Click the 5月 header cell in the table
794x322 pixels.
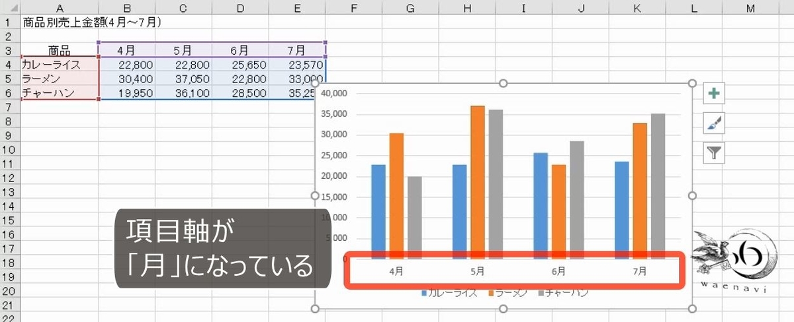click(x=183, y=50)
